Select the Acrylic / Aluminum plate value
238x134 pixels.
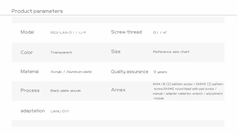point(71,72)
